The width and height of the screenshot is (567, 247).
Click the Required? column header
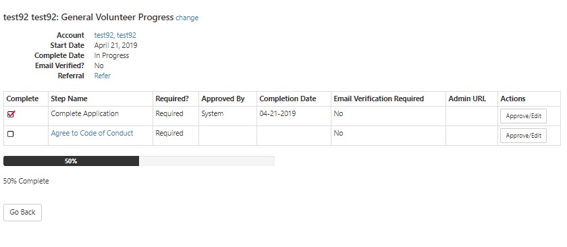coord(172,99)
